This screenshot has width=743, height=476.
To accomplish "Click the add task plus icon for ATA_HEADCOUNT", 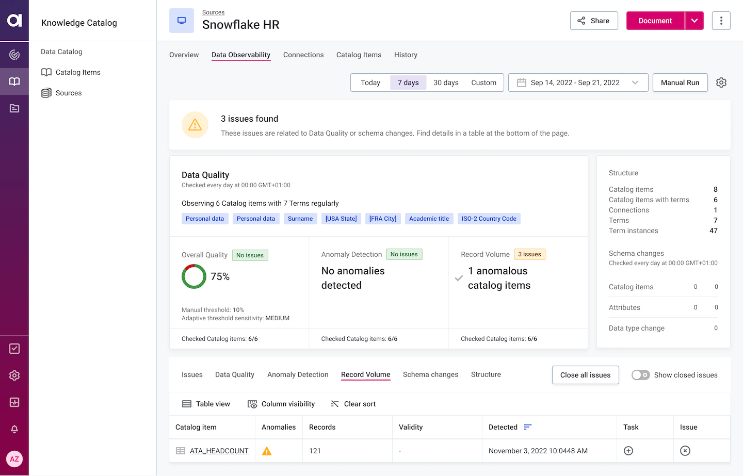I will point(628,451).
